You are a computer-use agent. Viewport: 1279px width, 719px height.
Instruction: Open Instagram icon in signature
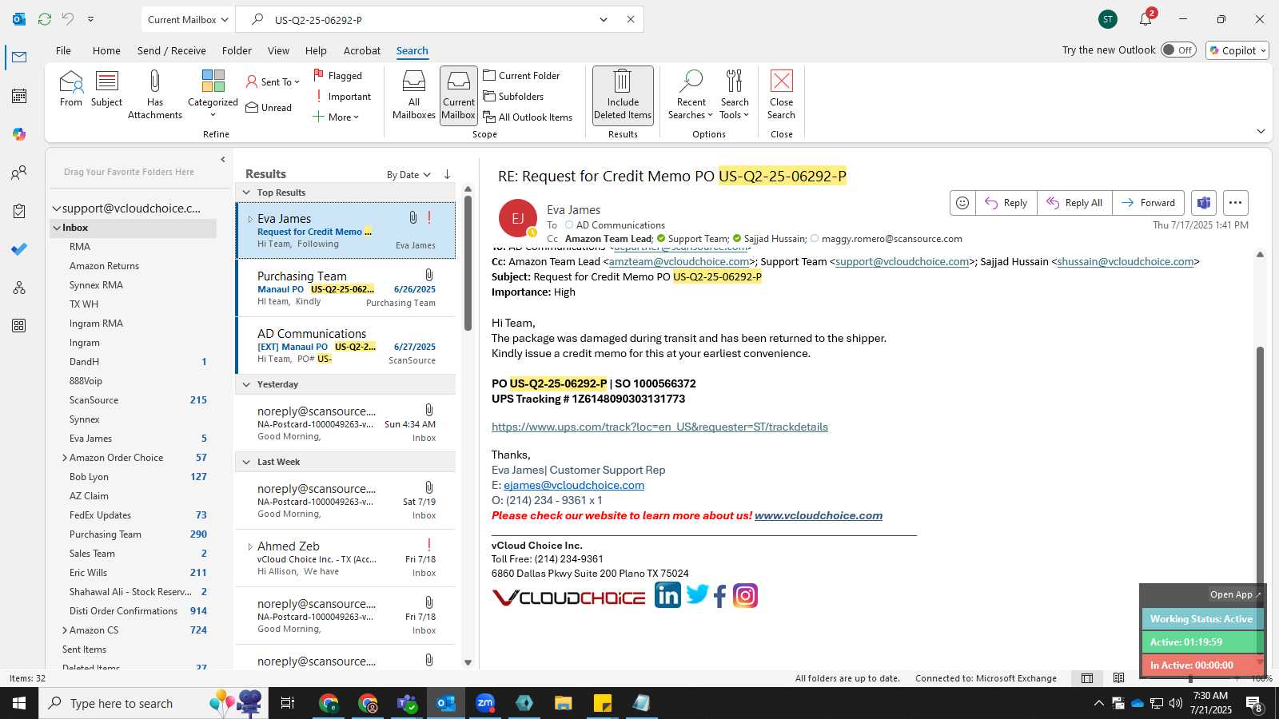[x=745, y=596]
